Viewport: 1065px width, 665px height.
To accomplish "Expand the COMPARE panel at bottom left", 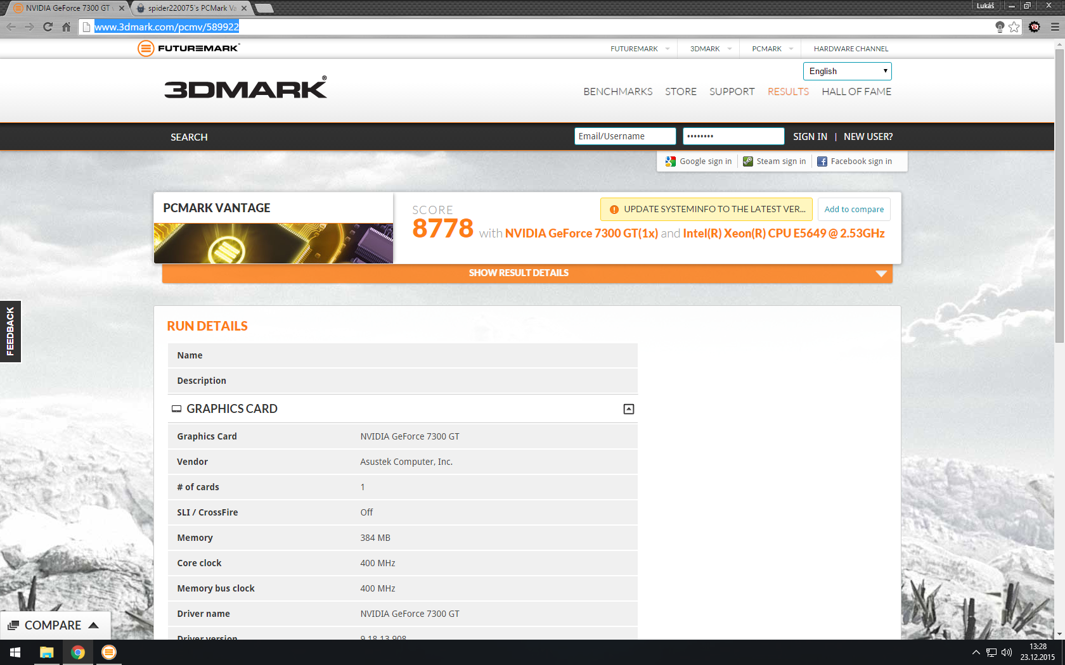I will click(55, 625).
